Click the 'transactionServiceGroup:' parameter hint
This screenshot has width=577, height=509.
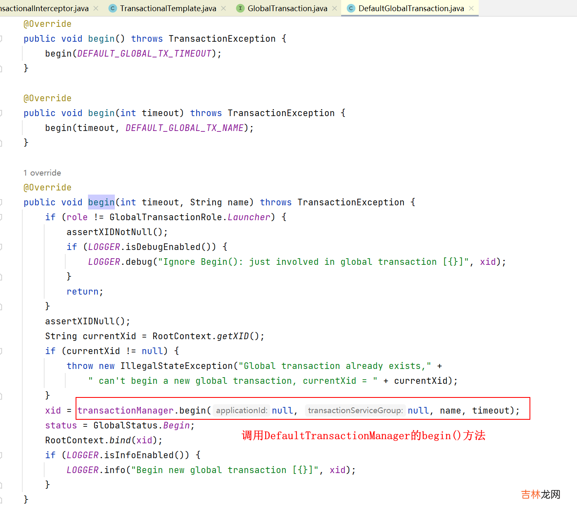(x=355, y=410)
